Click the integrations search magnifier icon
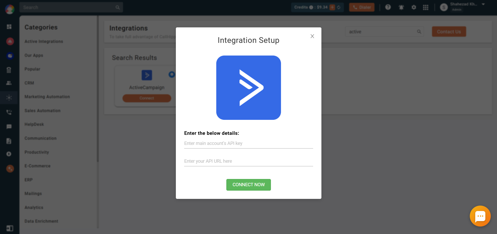This screenshot has width=497, height=234. (419, 32)
